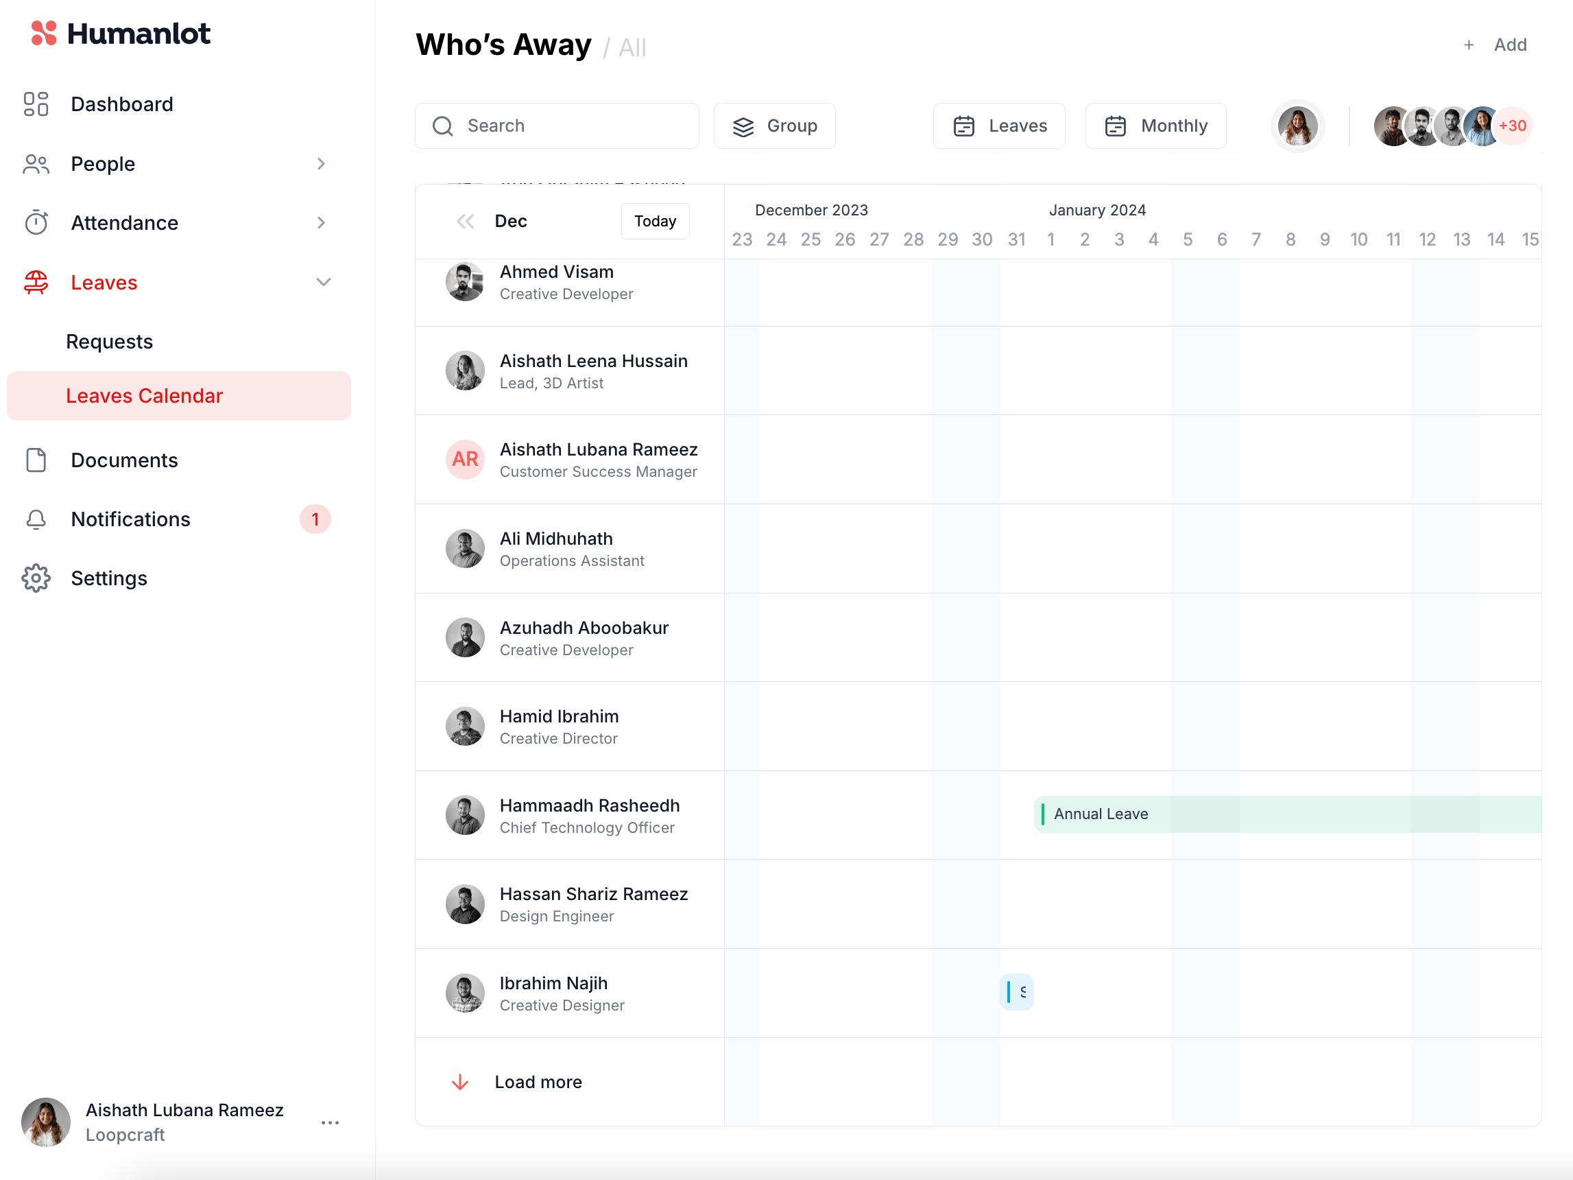Jump to Today button
This screenshot has height=1180, width=1573.
pyautogui.click(x=655, y=221)
